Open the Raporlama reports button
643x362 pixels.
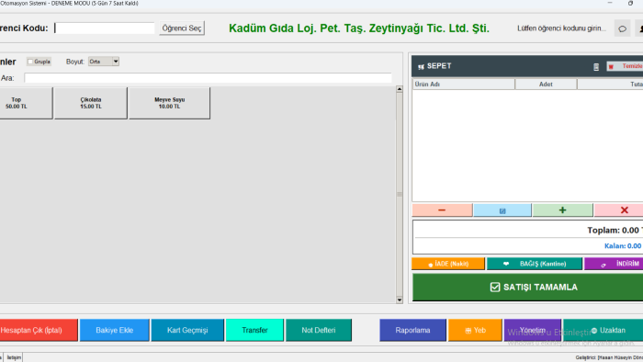pos(412,330)
